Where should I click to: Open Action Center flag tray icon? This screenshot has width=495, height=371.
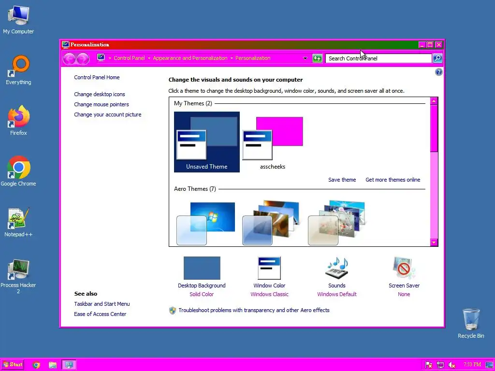[x=429, y=365]
